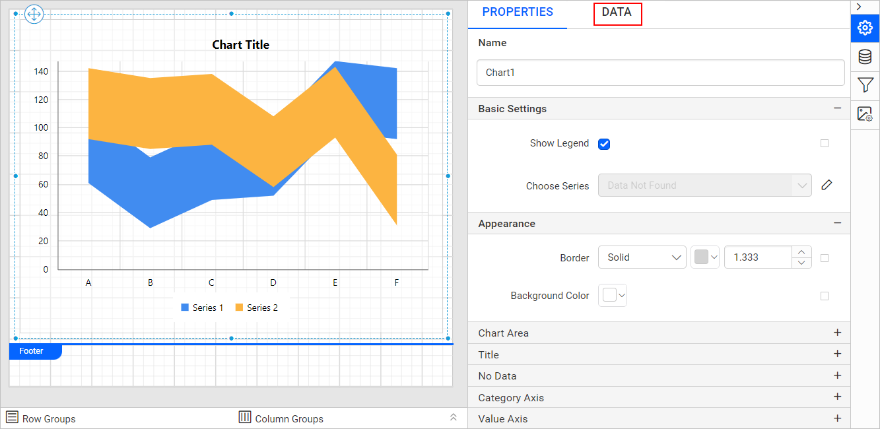Toggle the Show Legend checkbox
The height and width of the screenshot is (429, 880).
click(x=603, y=143)
